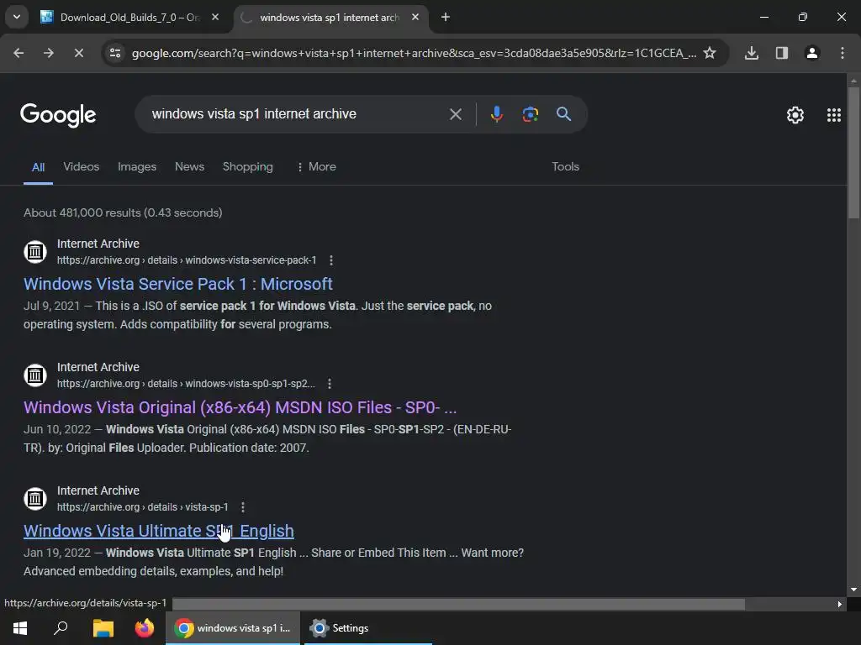Open the Chrome profile icon
Image resolution: width=861 pixels, height=645 pixels.
pyautogui.click(x=812, y=53)
